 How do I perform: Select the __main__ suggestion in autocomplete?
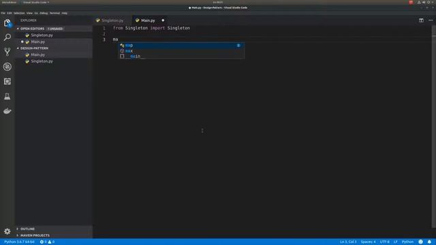(182, 56)
